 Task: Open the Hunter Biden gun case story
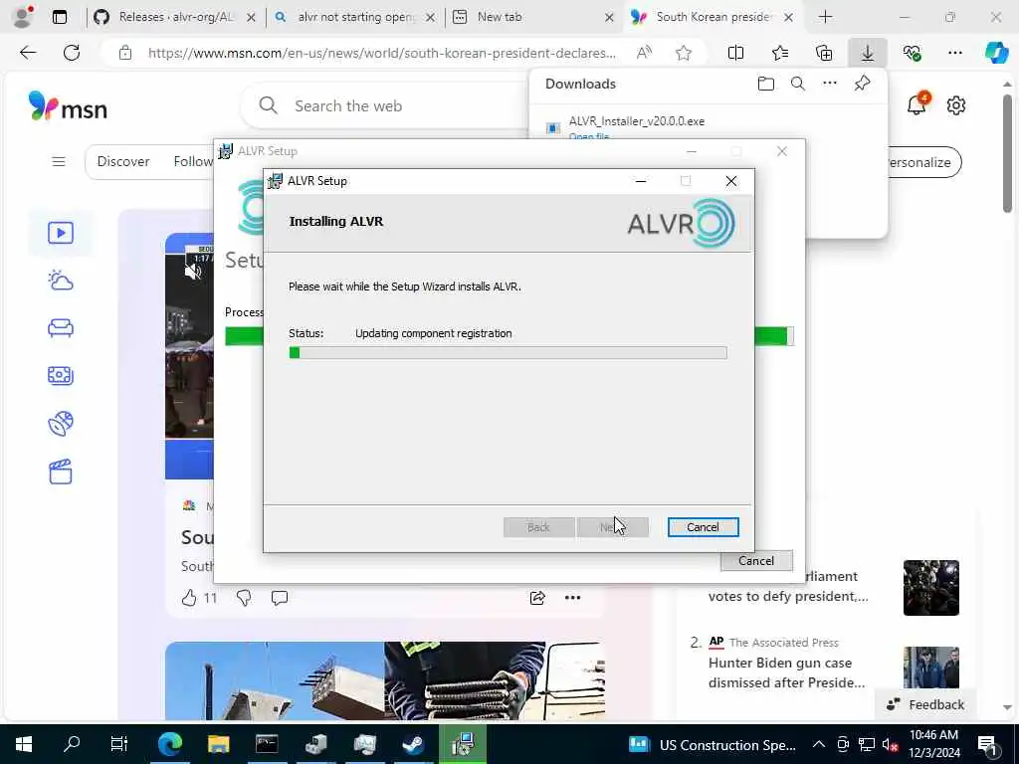pos(786,672)
